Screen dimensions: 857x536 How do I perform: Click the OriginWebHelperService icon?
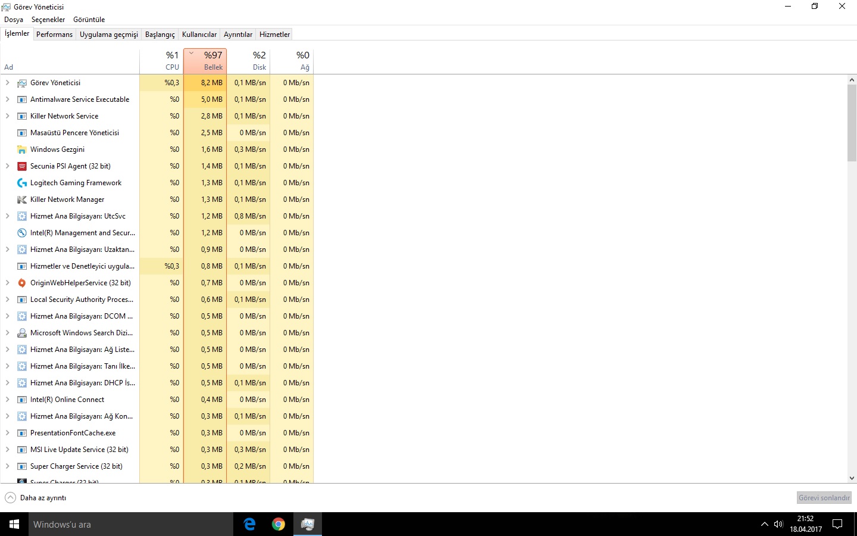pyautogui.click(x=22, y=283)
